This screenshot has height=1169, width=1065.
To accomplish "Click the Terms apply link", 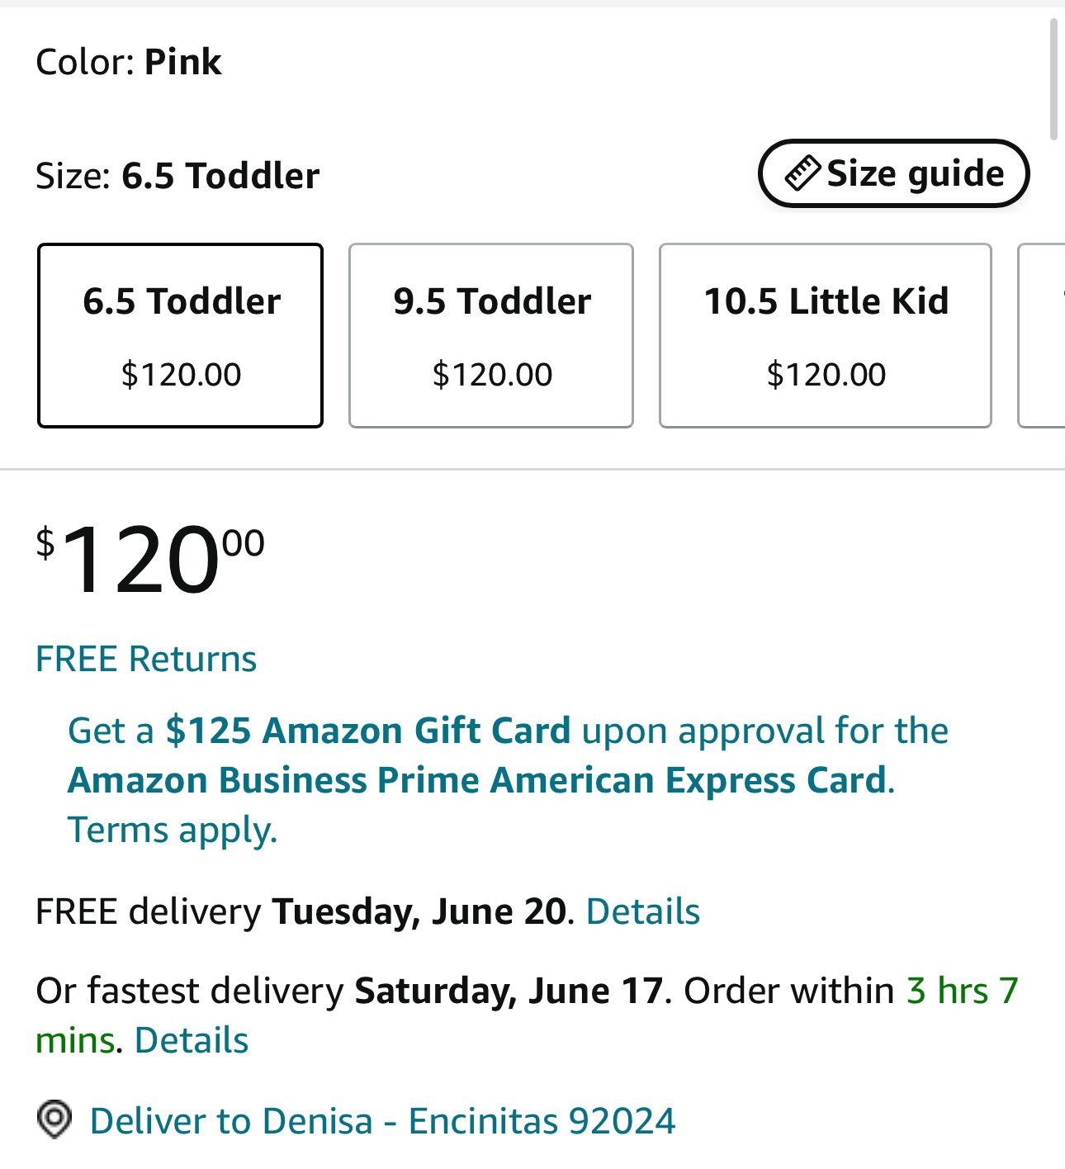I will tap(173, 830).
